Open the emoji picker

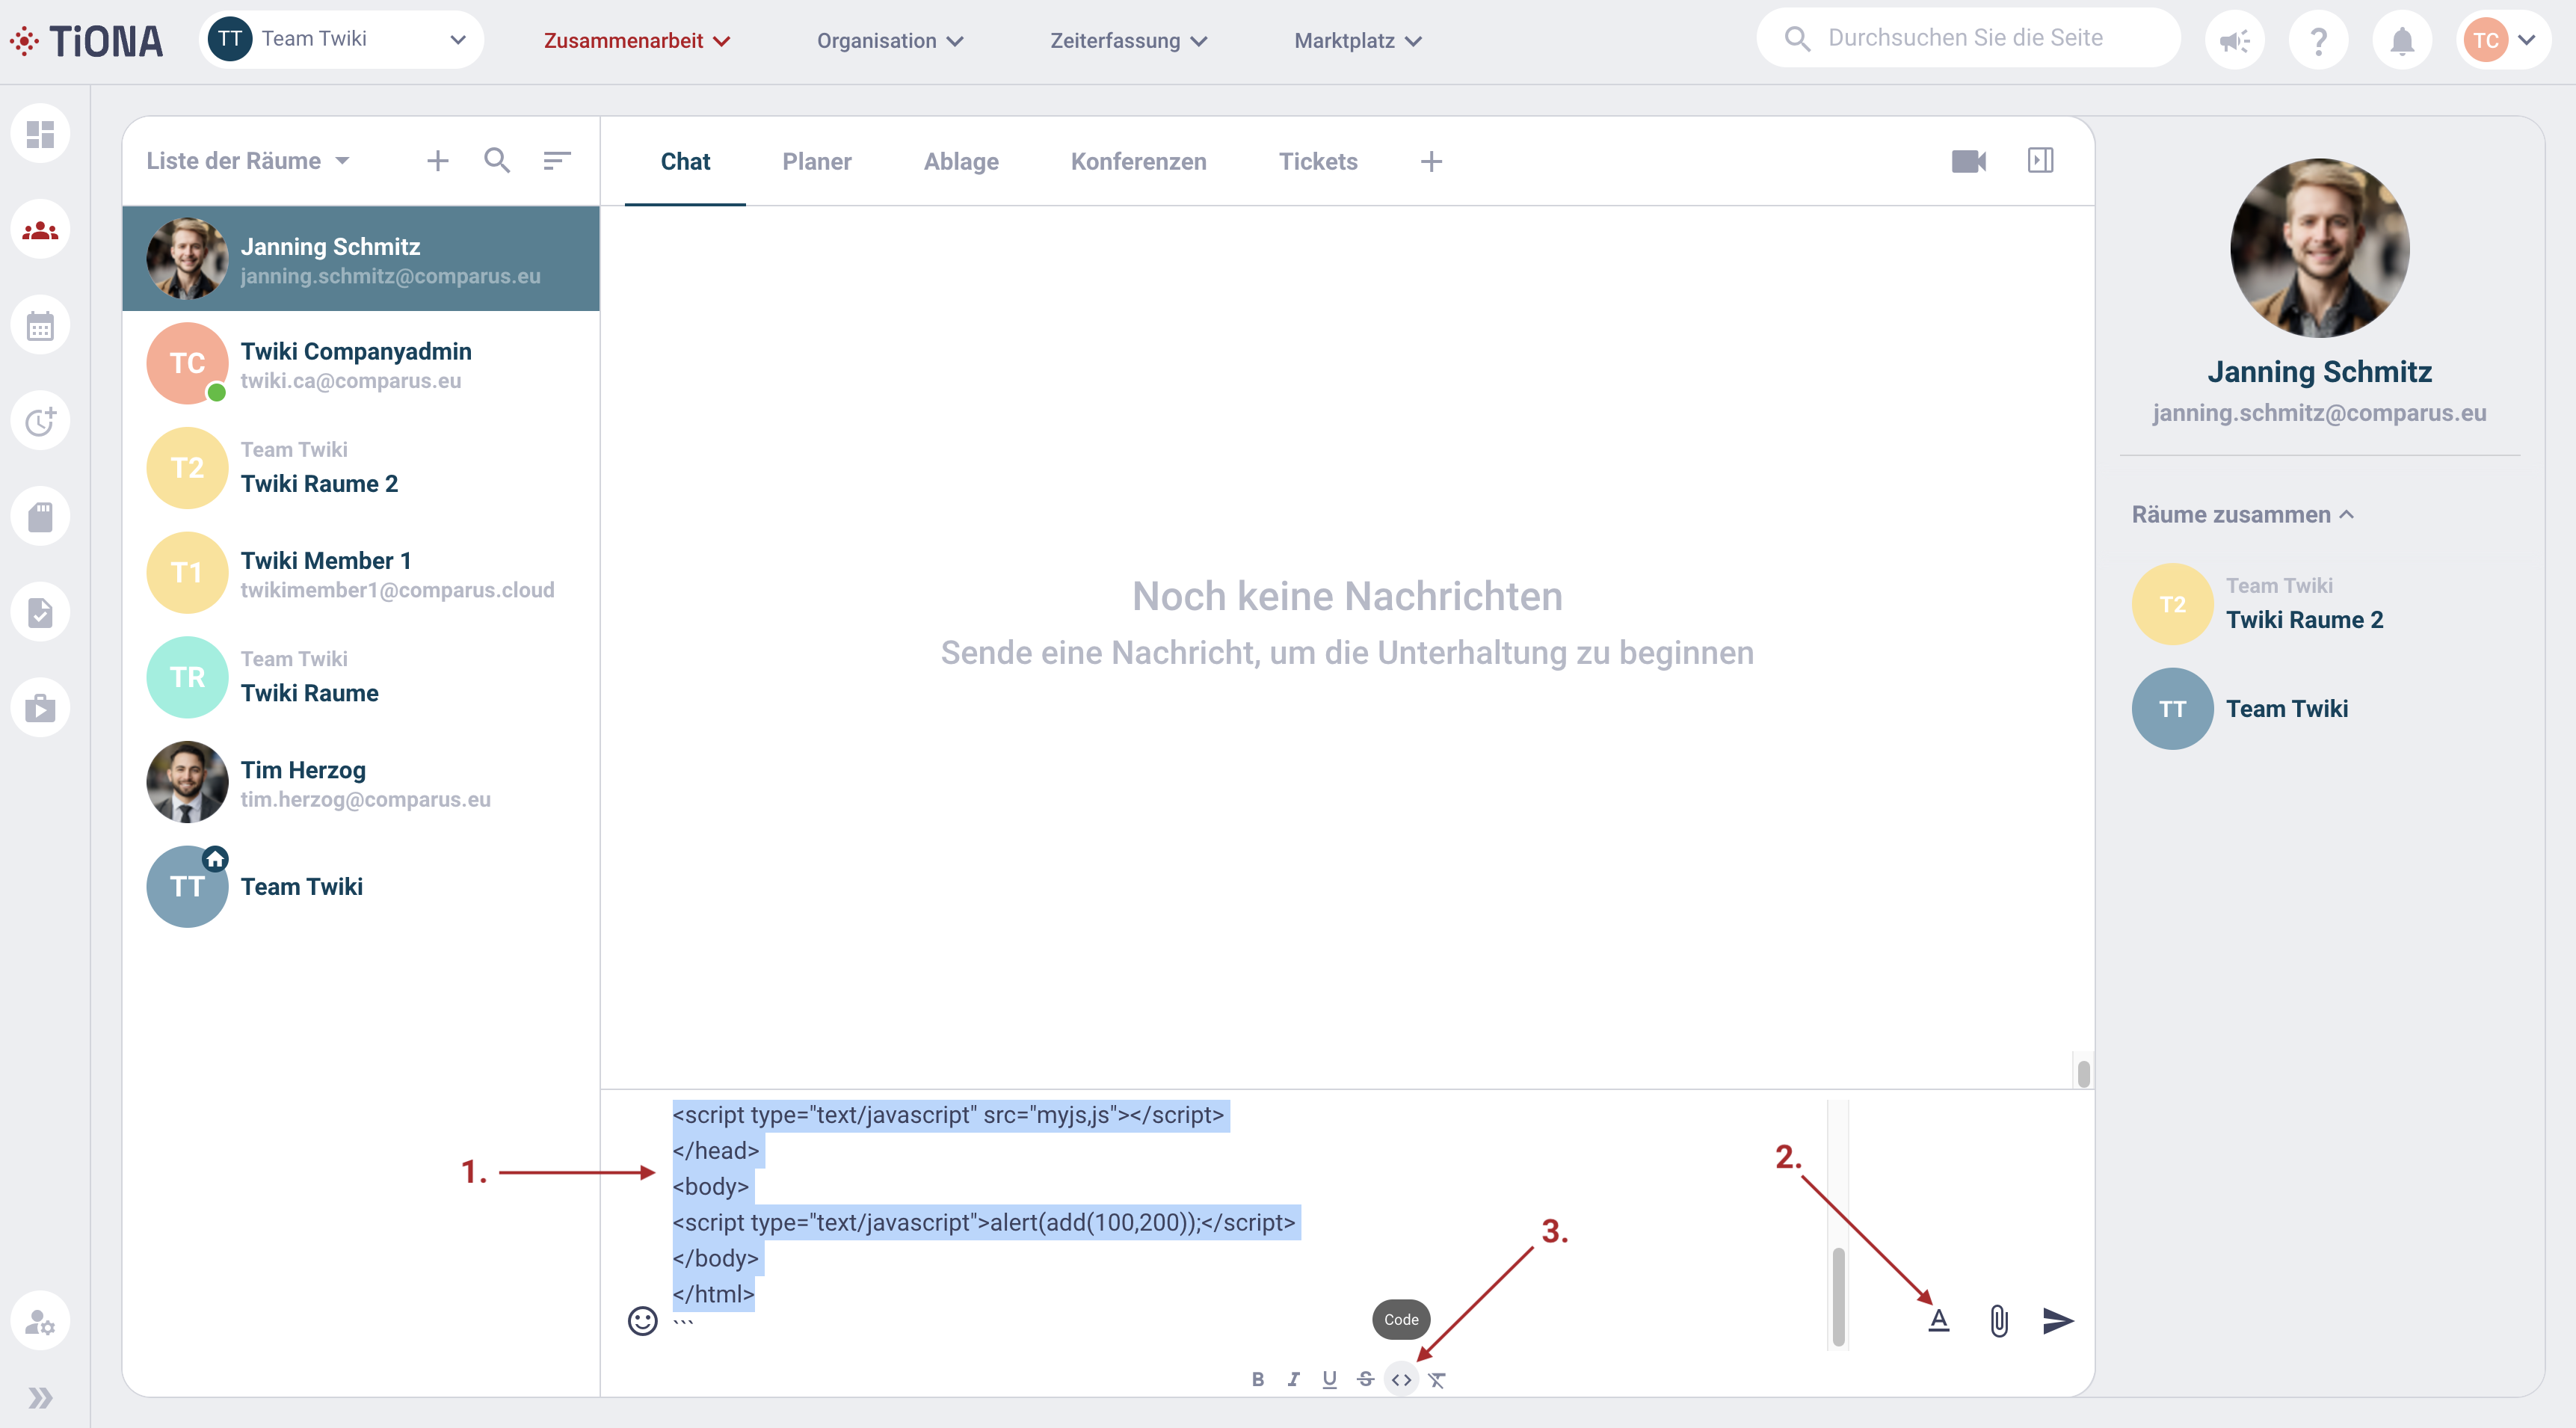click(642, 1321)
